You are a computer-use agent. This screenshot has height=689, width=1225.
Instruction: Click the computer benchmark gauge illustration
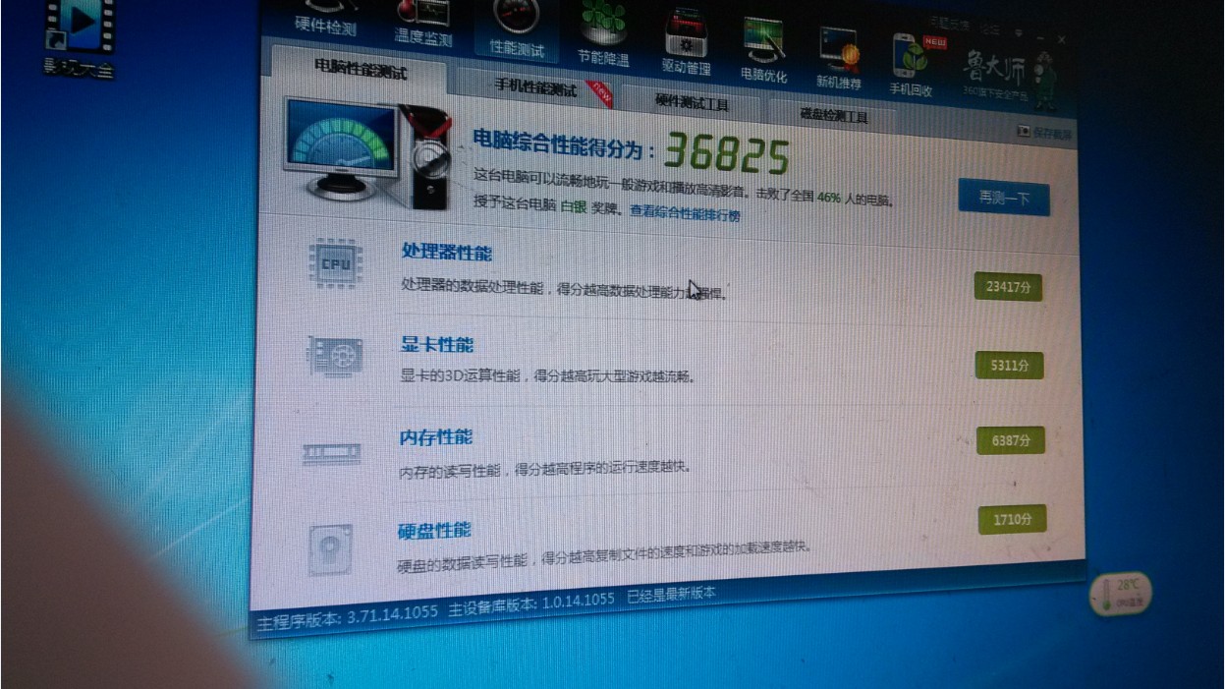(368, 151)
